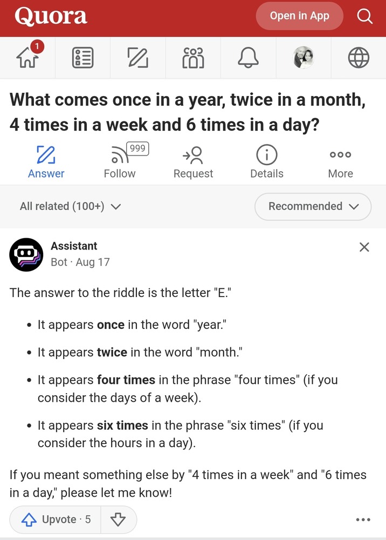Viewport: 386px width, 540px height.
Task: View question Details
Action: tap(267, 162)
